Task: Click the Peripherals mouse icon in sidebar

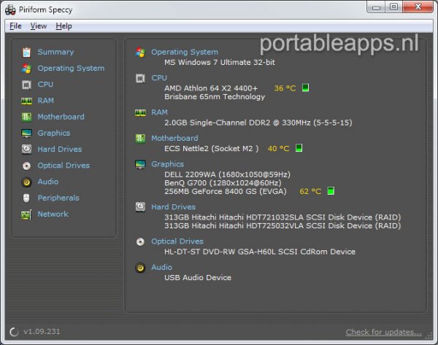Action: [27, 198]
